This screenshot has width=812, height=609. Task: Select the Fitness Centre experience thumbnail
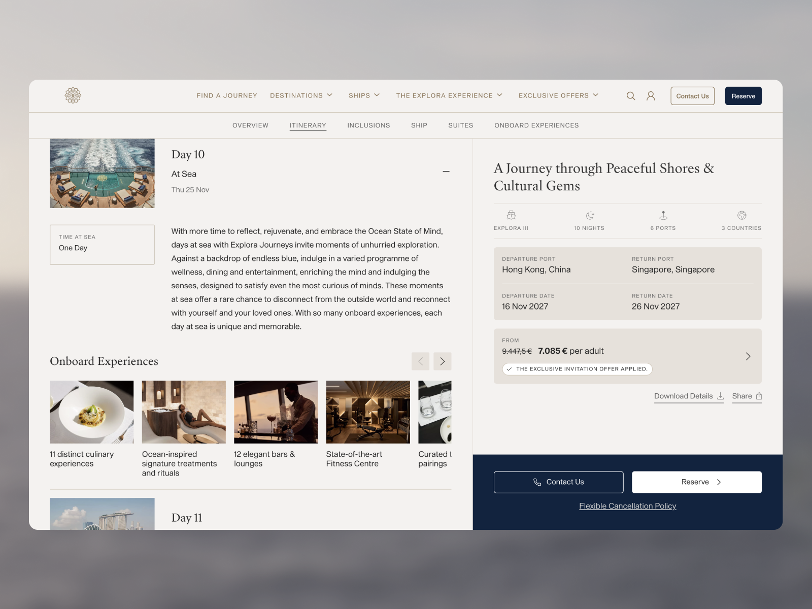pyautogui.click(x=368, y=412)
